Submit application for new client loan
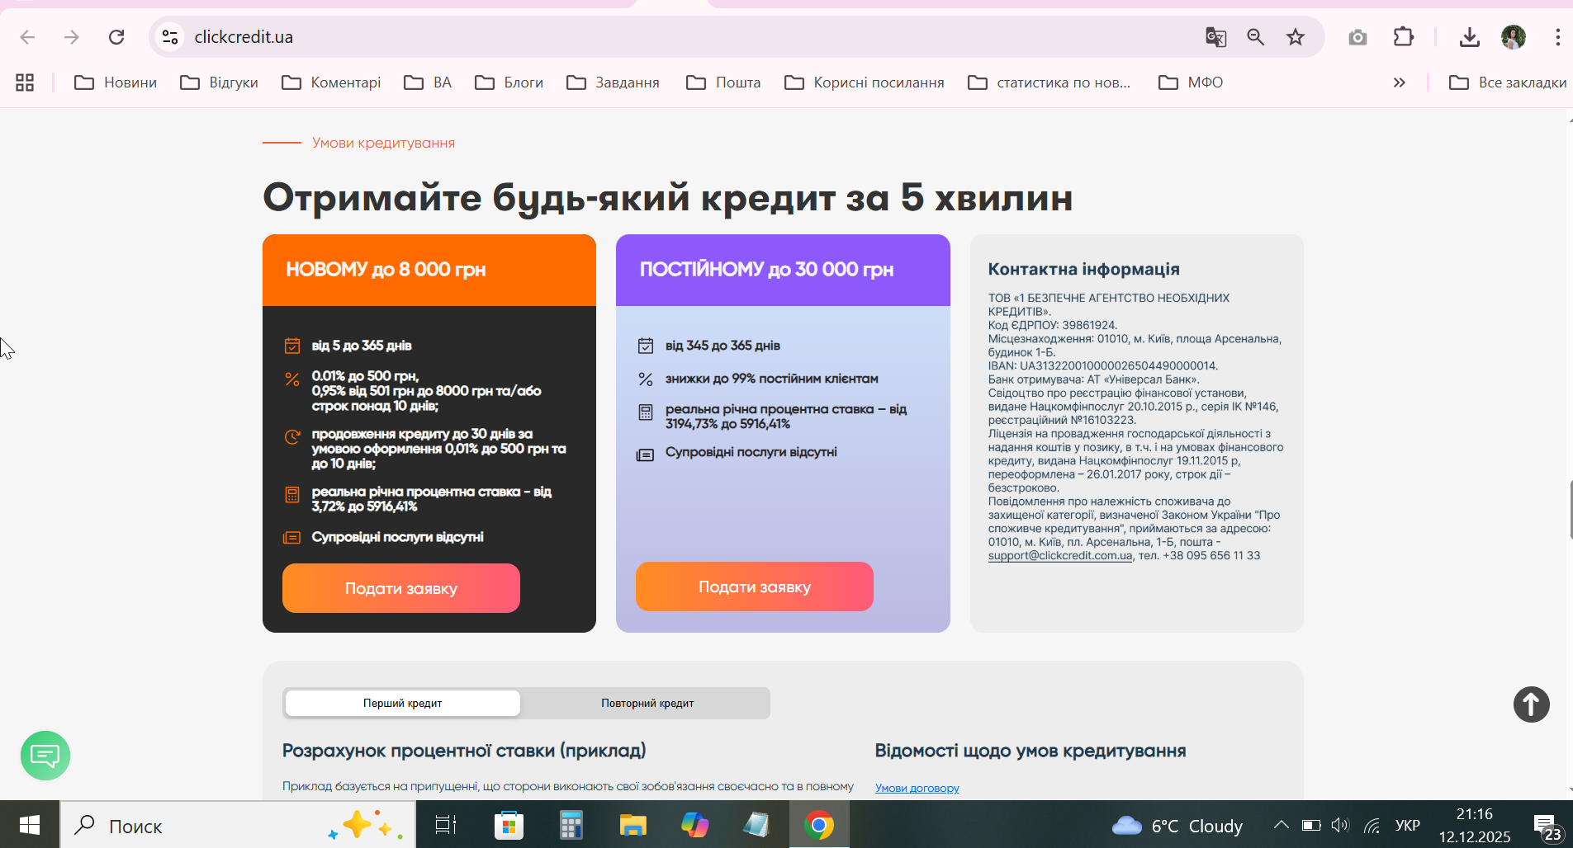Screen dimensions: 1573x848 point(401,588)
